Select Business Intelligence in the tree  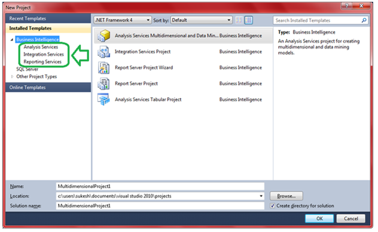click(x=37, y=40)
